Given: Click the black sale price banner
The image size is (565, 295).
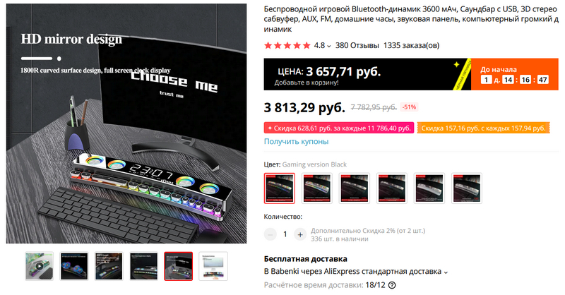Looking at the screenshot, I should 367,74.
